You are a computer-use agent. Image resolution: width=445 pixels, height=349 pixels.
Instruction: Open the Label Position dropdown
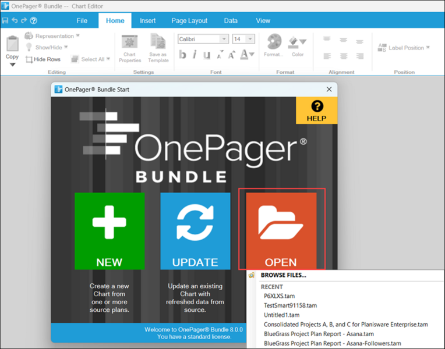pyautogui.click(x=404, y=48)
